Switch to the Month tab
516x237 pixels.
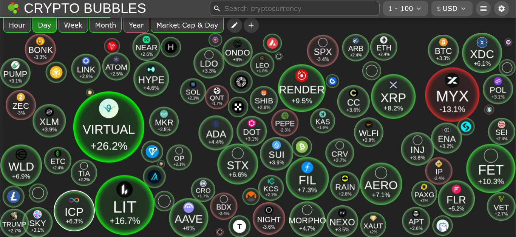(106, 25)
